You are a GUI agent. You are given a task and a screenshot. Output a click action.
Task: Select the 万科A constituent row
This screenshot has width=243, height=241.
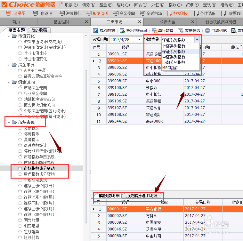click(x=167, y=216)
